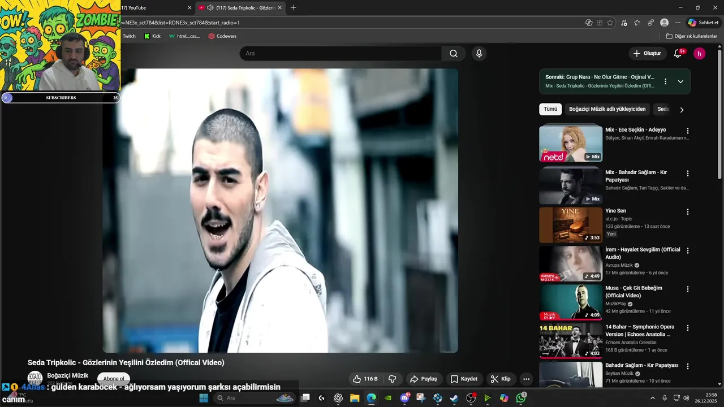Open Boğaziçi Müzik channel avatar
Image resolution: width=724 pixels, height=407 pixels.
click(x=35, y=378)
